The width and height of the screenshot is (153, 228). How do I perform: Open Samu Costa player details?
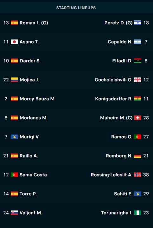(33, 175)
